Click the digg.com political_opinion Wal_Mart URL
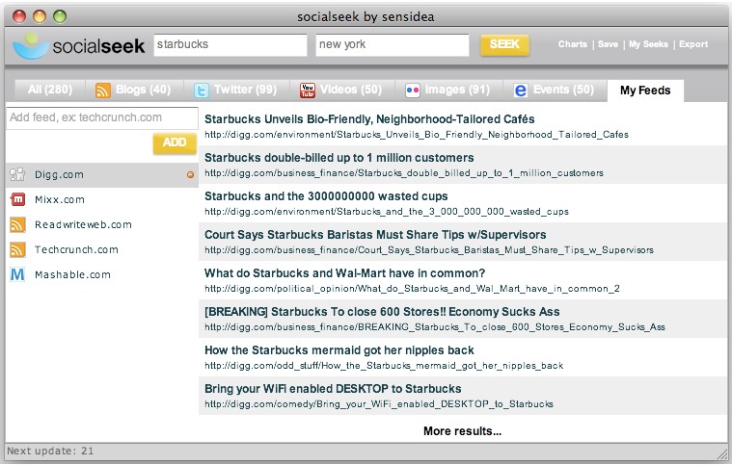 click(412, 289)
